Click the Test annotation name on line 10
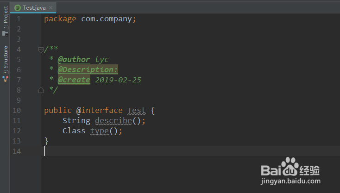The width and height of the screenshot is (340, 193). [137, 111]
